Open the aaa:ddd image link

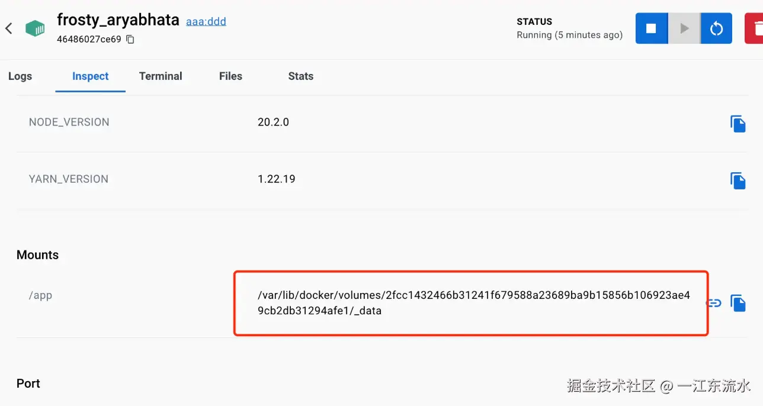tap(206, 21)
